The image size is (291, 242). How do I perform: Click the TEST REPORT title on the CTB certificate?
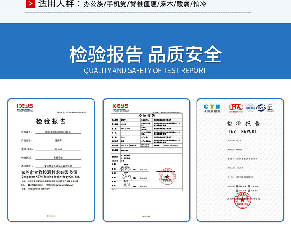click(242, 132)
